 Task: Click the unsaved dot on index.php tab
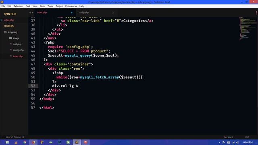click(72, 12)
